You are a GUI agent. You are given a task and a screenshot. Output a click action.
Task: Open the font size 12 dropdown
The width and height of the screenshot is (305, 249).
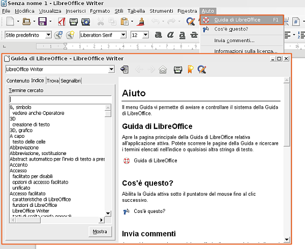click(x=145, y=35)
